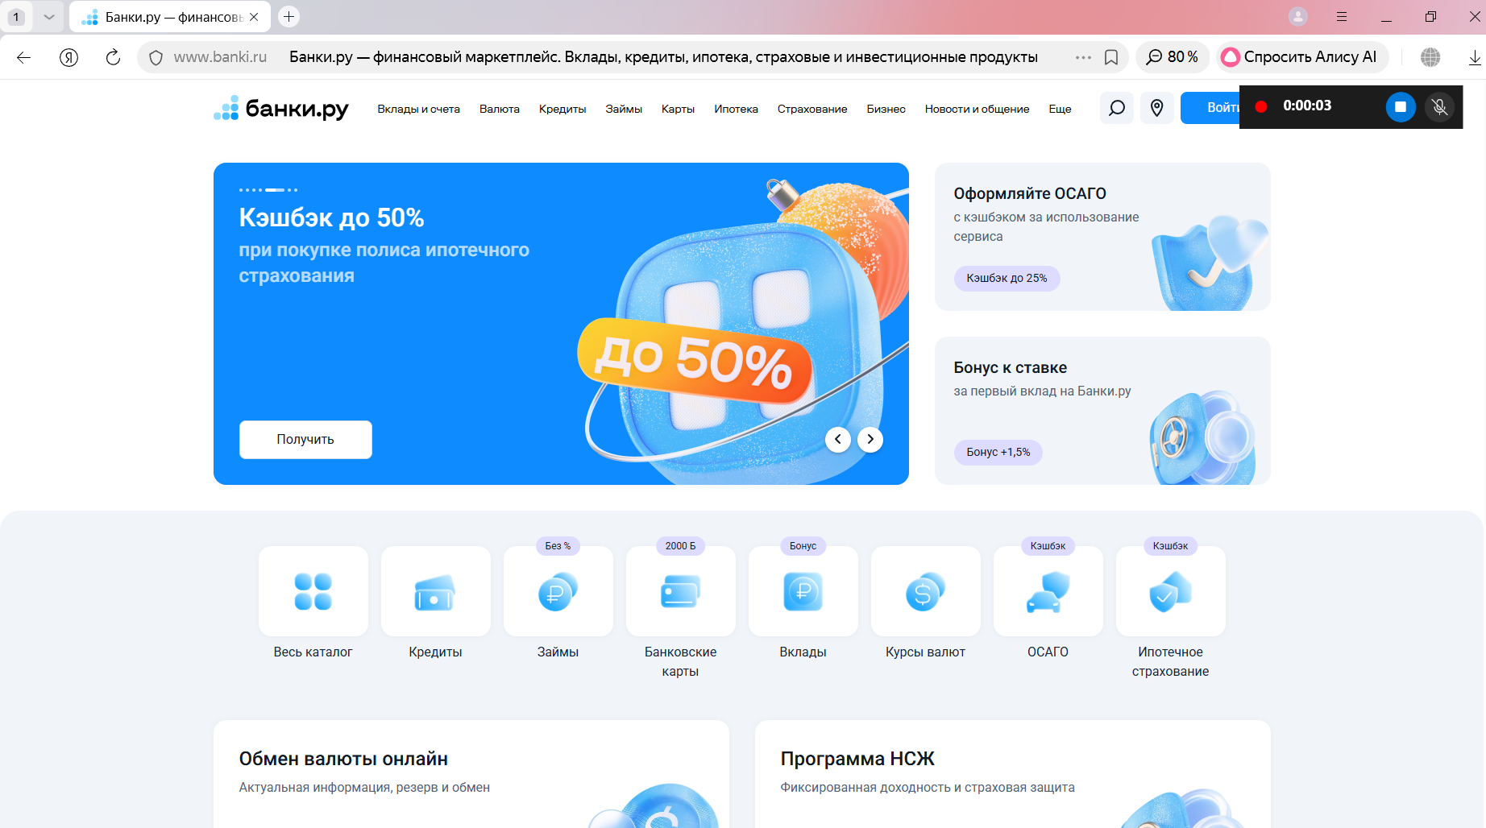1486x828 pixels.
Task: Toggle the microphone mute in recorder
Action: 1439,107
